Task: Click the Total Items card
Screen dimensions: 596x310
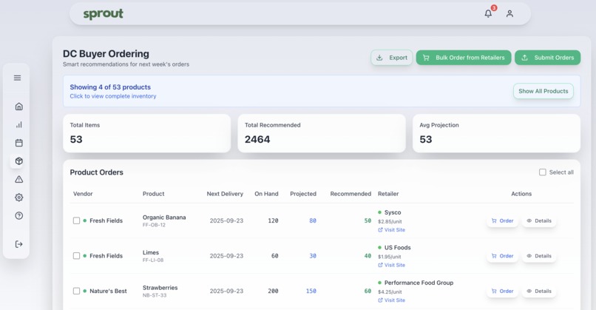Action: tap(146, 133)
